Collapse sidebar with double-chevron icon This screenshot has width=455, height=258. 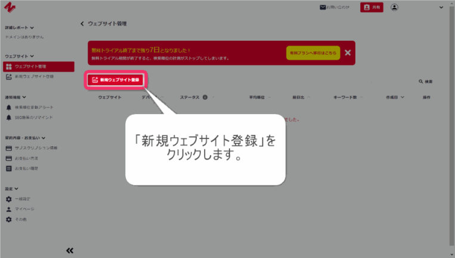pos(70,250)
